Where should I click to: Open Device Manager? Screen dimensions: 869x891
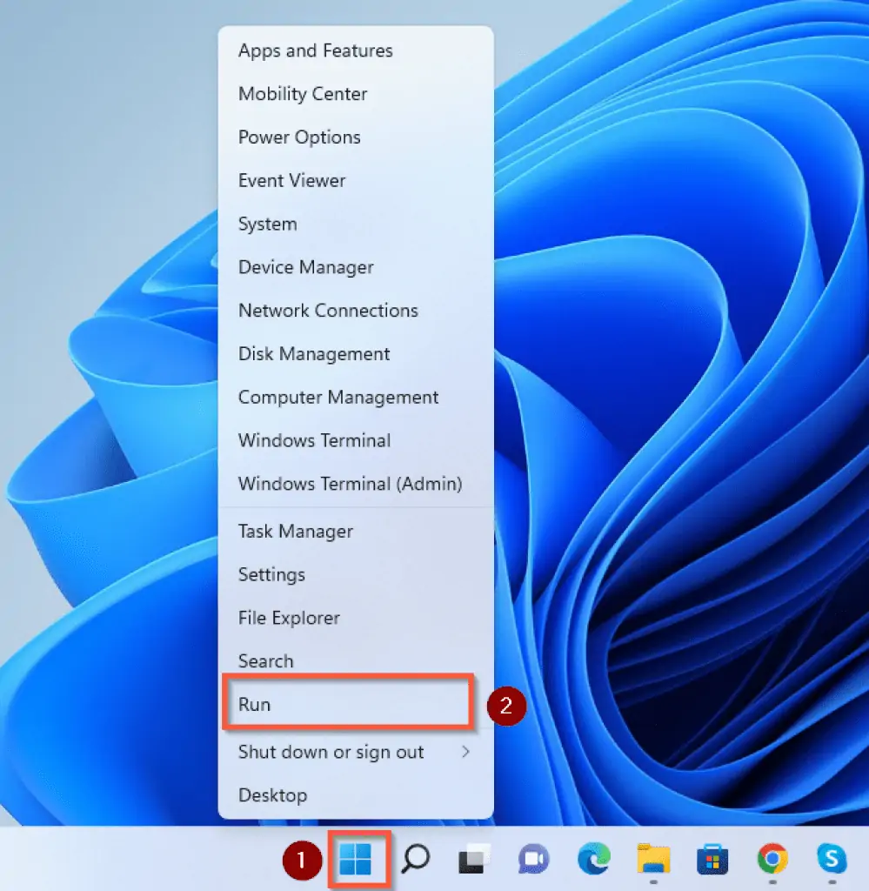(x=356, y=267)
